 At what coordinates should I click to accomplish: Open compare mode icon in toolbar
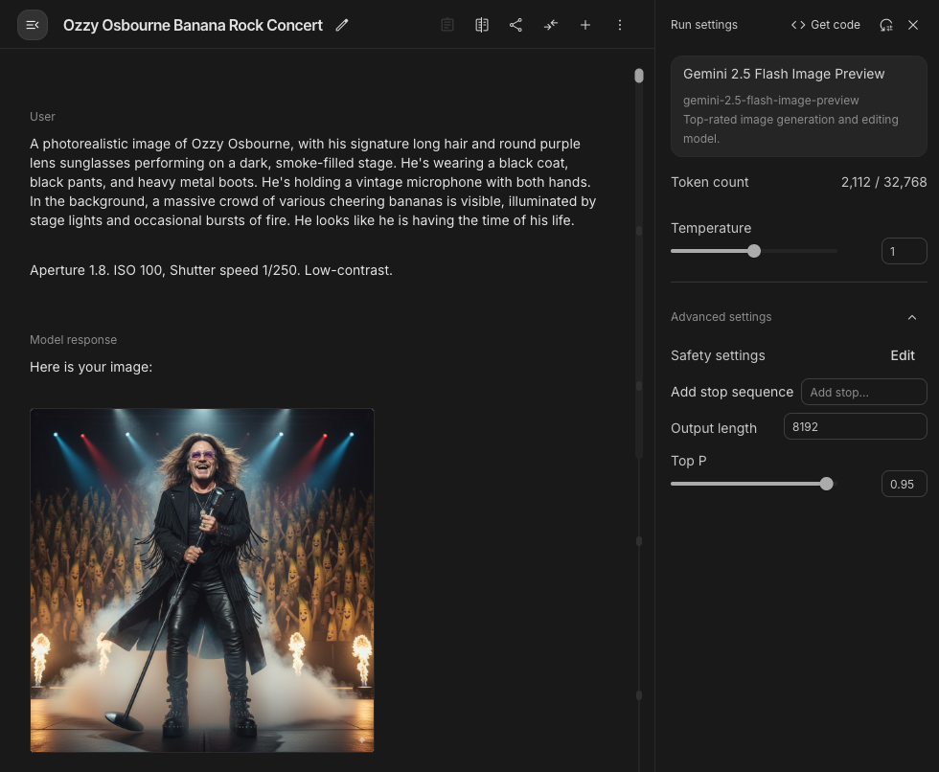click(482, 25)
